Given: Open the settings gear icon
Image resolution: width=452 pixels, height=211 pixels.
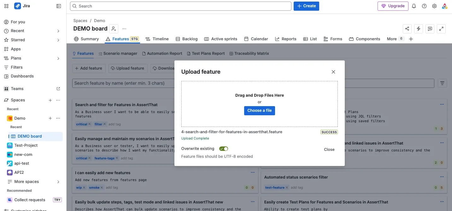Looking at the screenshot, I should point(434,6).
